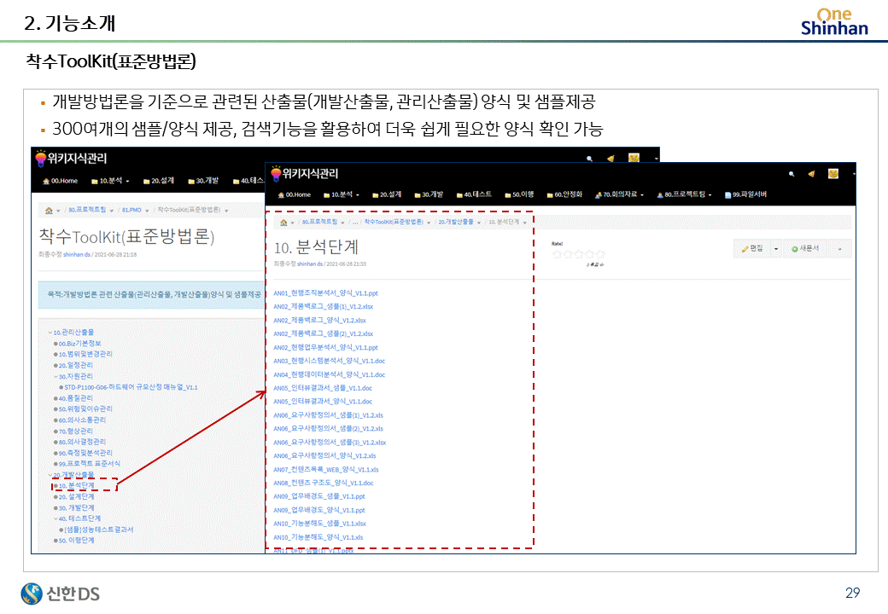Click the orange notification megaphone icon in front window
This screenshot has width=888, height=614.
point(811,174)
